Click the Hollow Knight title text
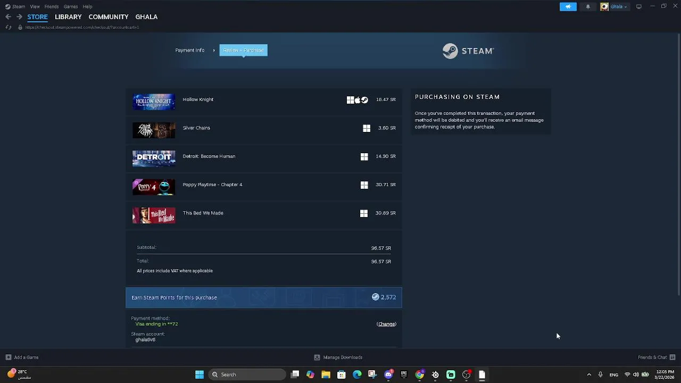This screenshot has height=383, width=681. click(198, 99)
